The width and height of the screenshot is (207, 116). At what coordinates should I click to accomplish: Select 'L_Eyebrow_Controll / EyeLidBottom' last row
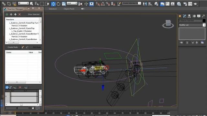(x=23, y=39)
